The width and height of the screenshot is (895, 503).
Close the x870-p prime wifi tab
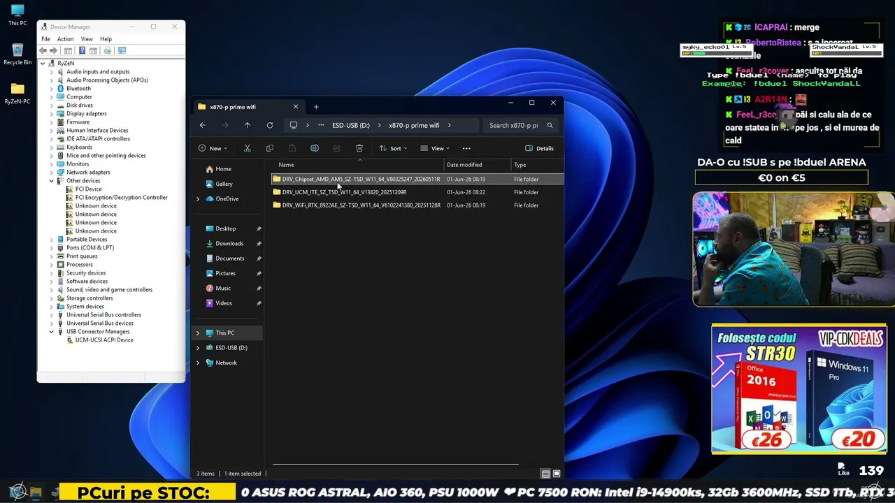[x=295, y=107]
